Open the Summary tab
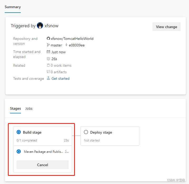 13,7
